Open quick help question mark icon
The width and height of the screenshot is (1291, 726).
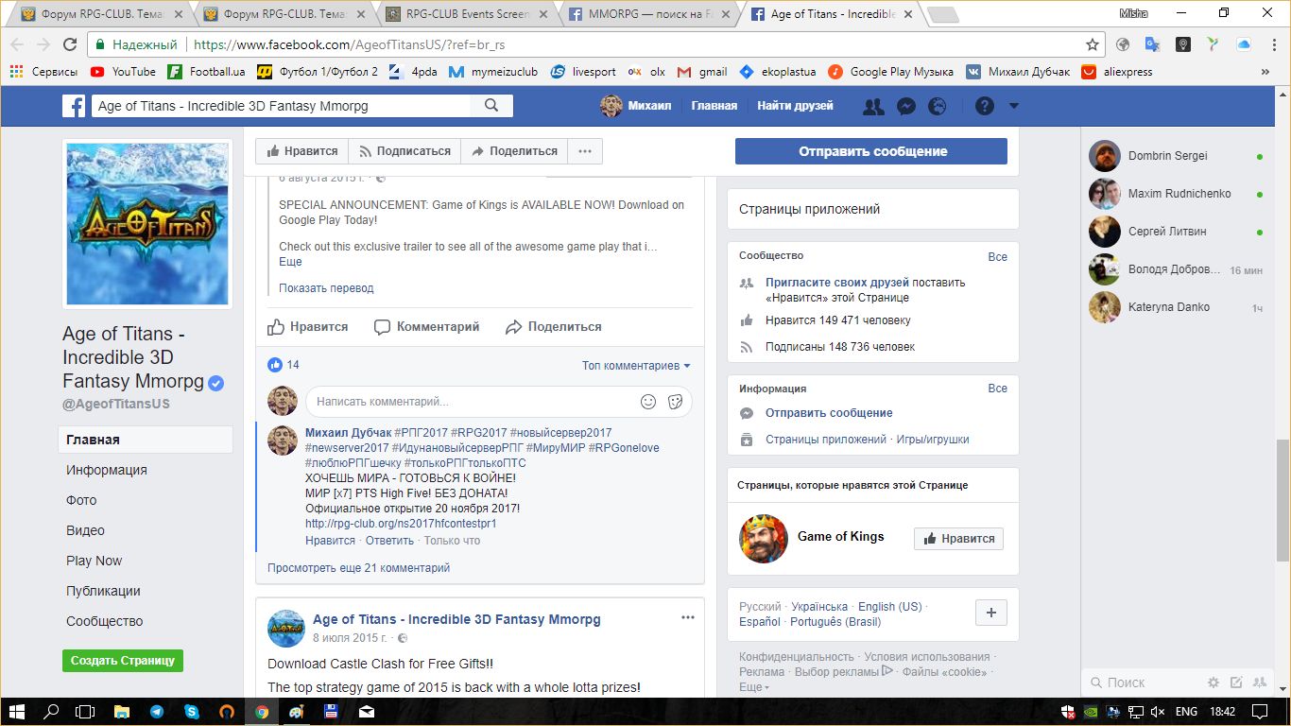click(984, 106)
